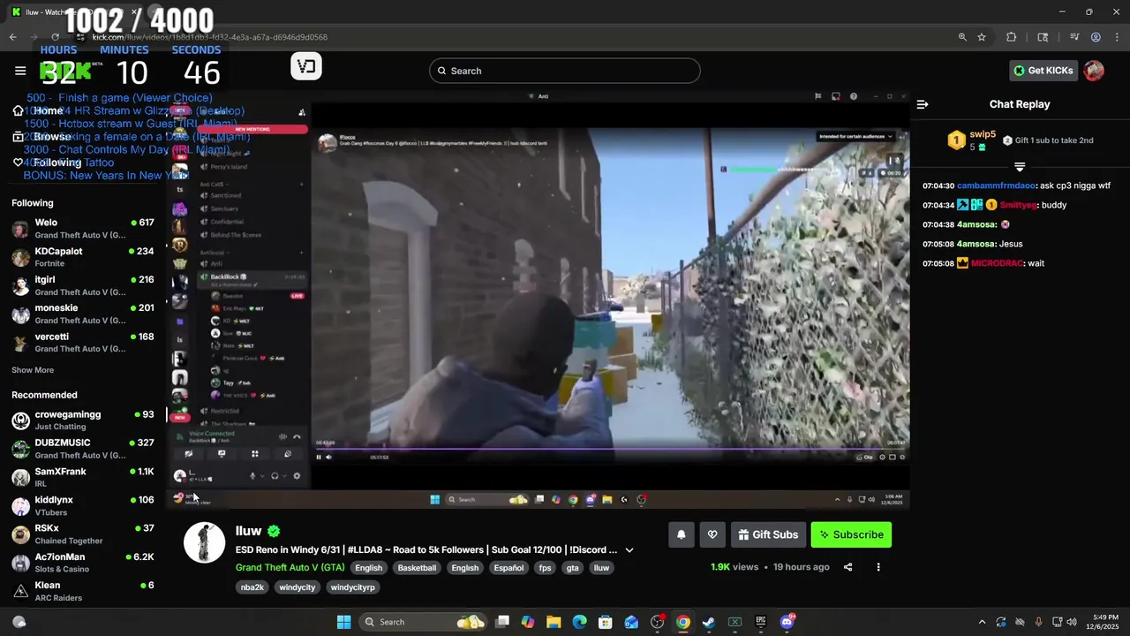Open KDCapalot Fortnite channel

(85, 257)
